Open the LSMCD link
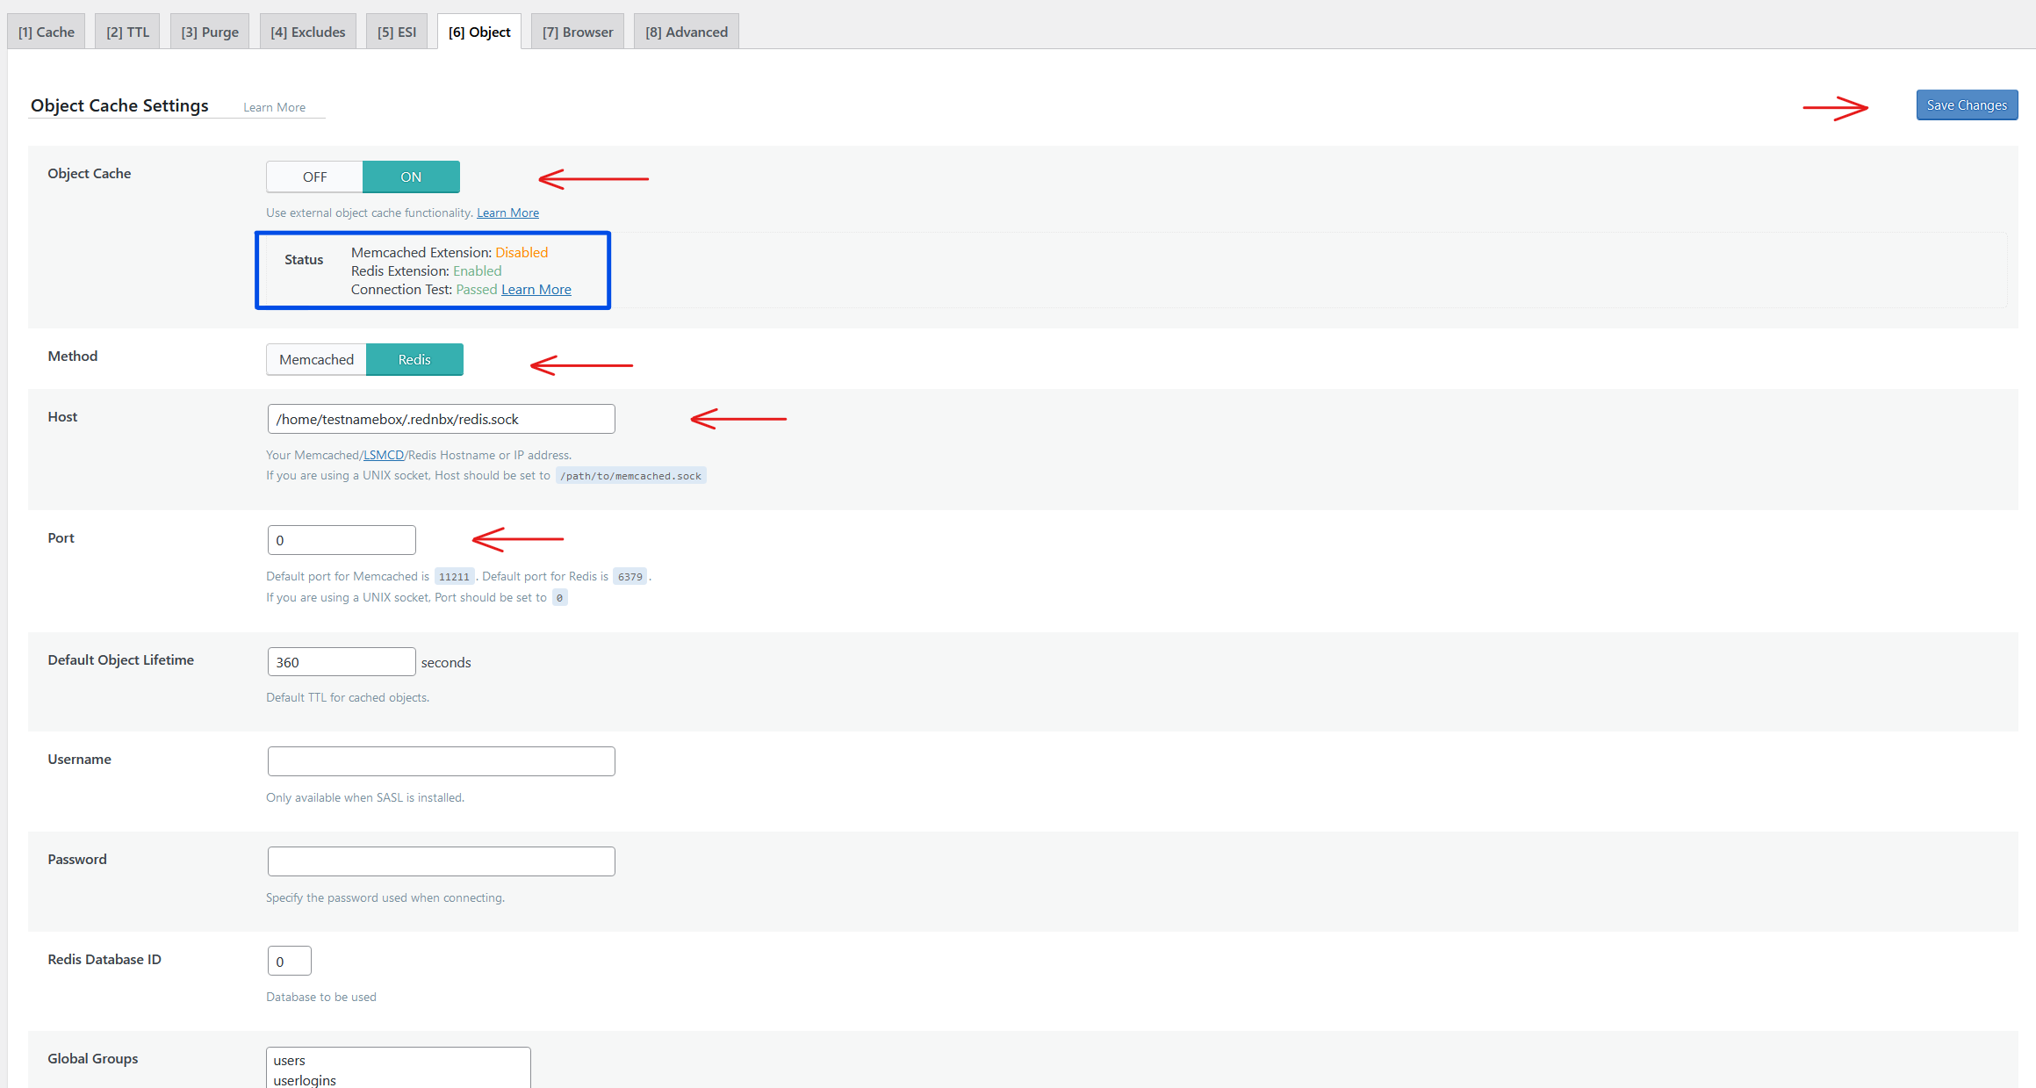 tap(384, 455)
